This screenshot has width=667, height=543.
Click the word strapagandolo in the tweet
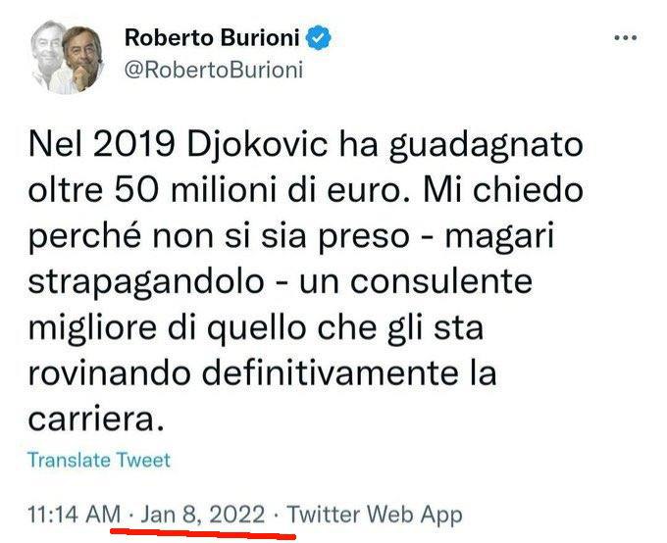[145, 283]
